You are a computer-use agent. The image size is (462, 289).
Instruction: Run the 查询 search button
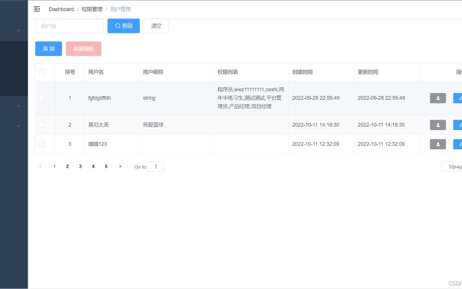(x=124, y=26)
